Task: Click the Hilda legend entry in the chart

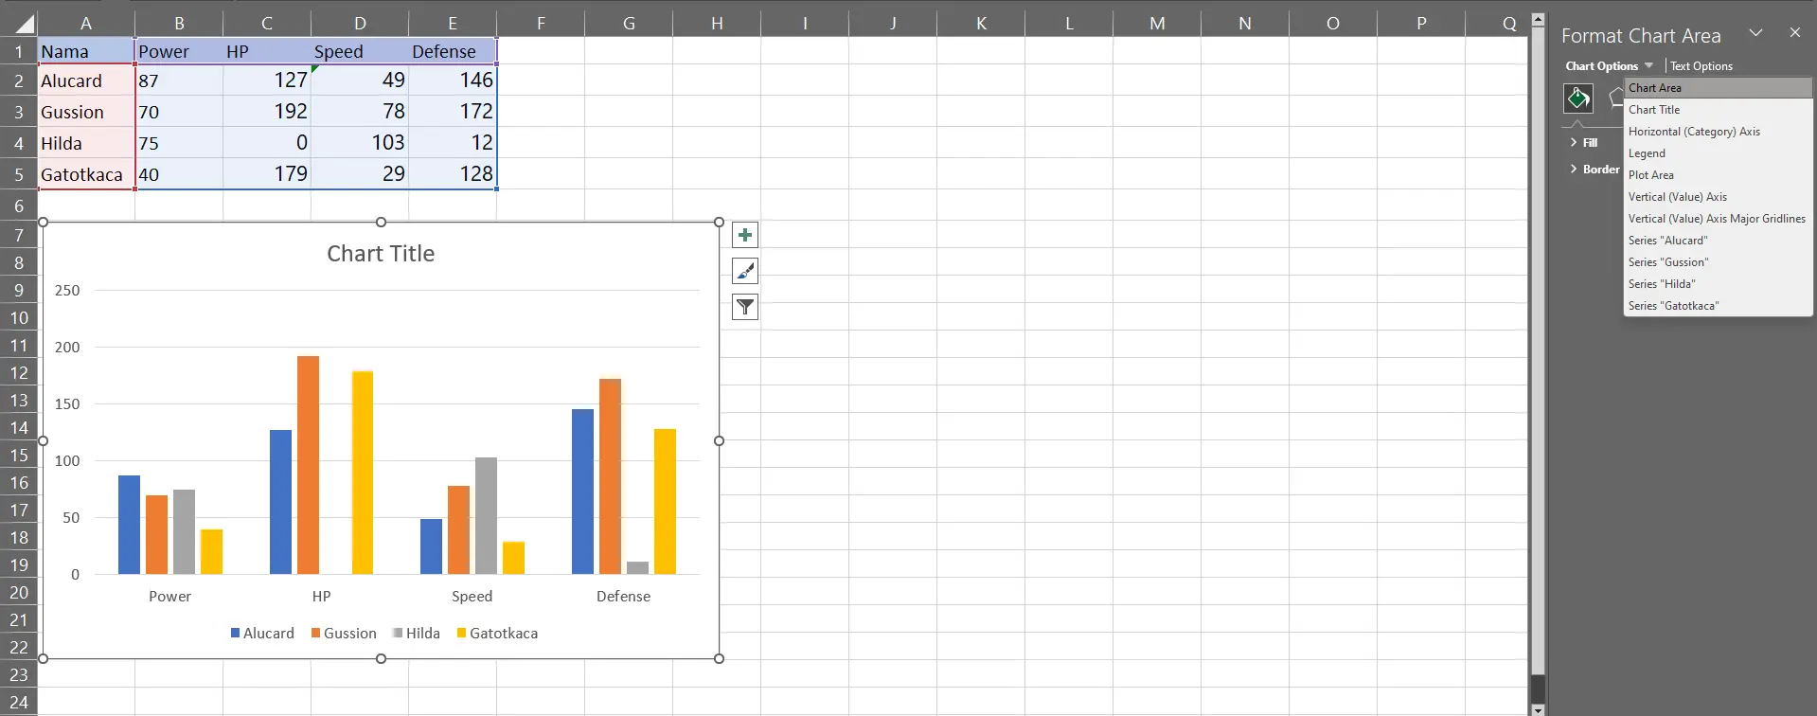Action: click(x=417, y=633)
